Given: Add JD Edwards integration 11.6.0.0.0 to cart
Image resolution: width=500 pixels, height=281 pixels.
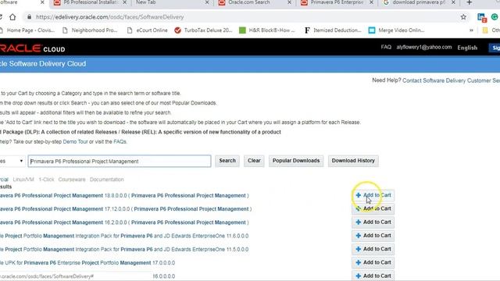Looking at the screenshot, I should click(373, 236).
